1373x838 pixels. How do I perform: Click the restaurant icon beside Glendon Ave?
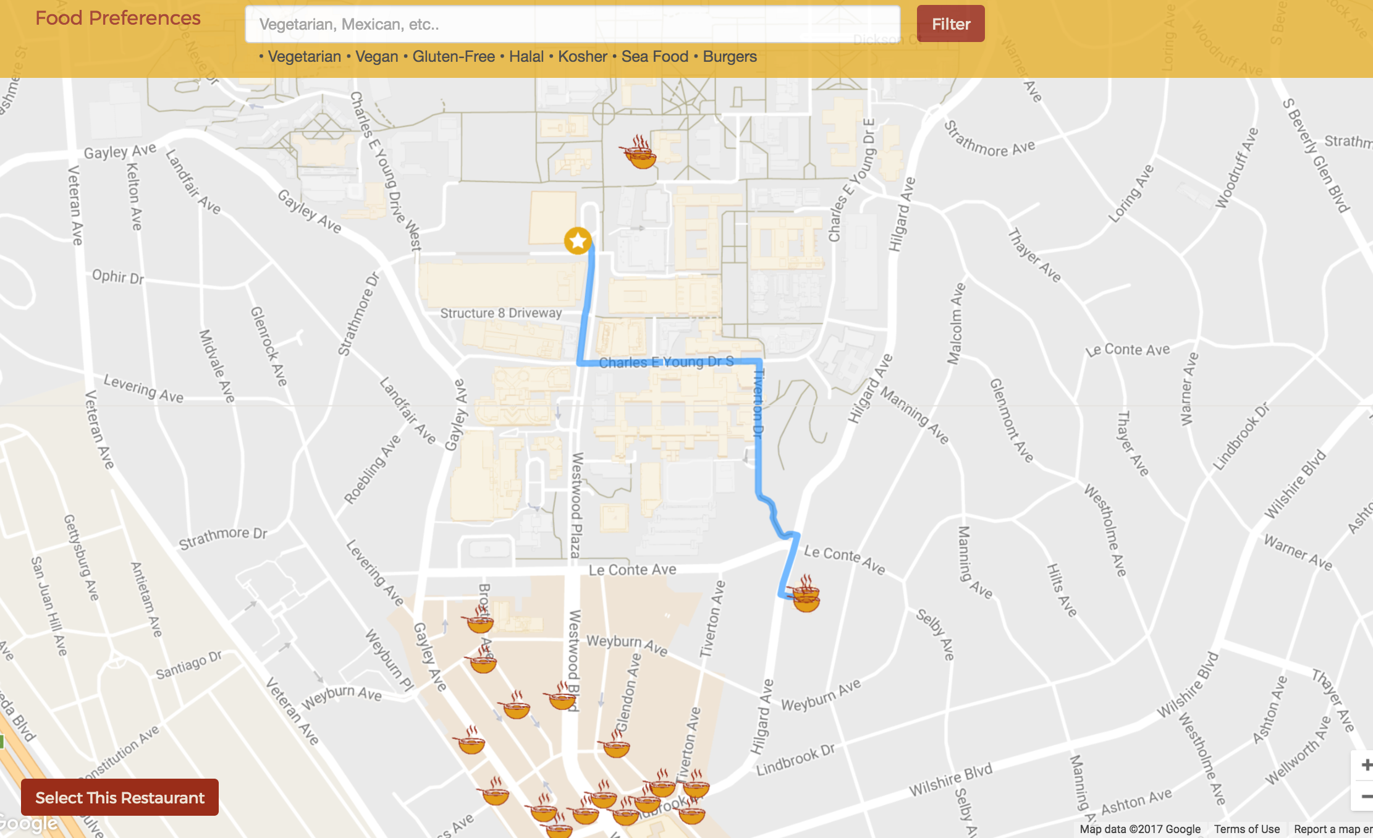(x=615, y=745)
